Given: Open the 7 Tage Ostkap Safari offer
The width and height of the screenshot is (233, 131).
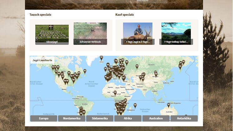Looking at the screenshot, I should pos(176,33).
